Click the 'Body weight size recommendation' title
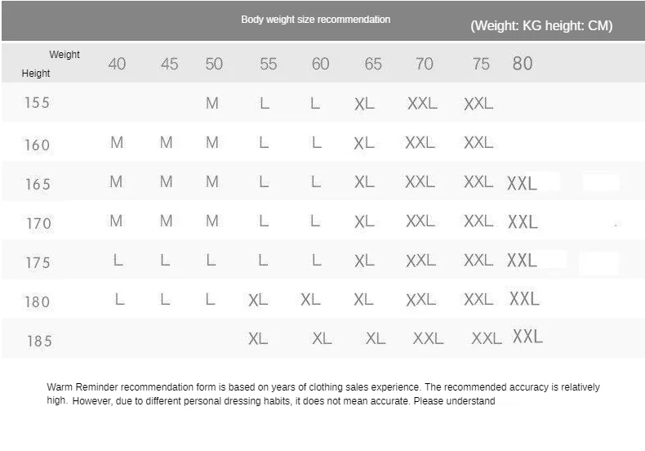 315,20
